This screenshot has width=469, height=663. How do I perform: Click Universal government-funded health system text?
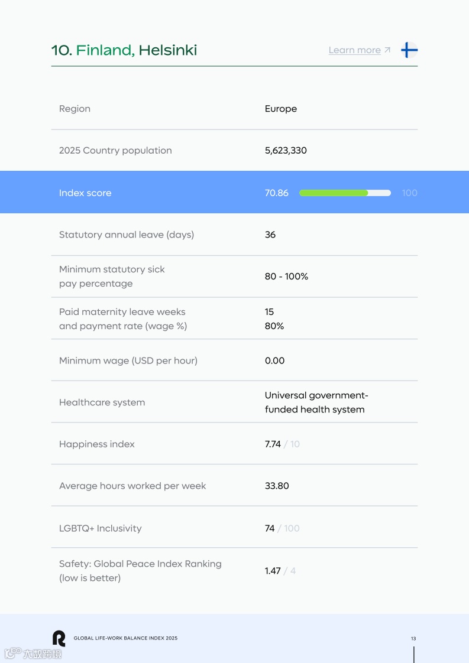(x=316, y=402)
